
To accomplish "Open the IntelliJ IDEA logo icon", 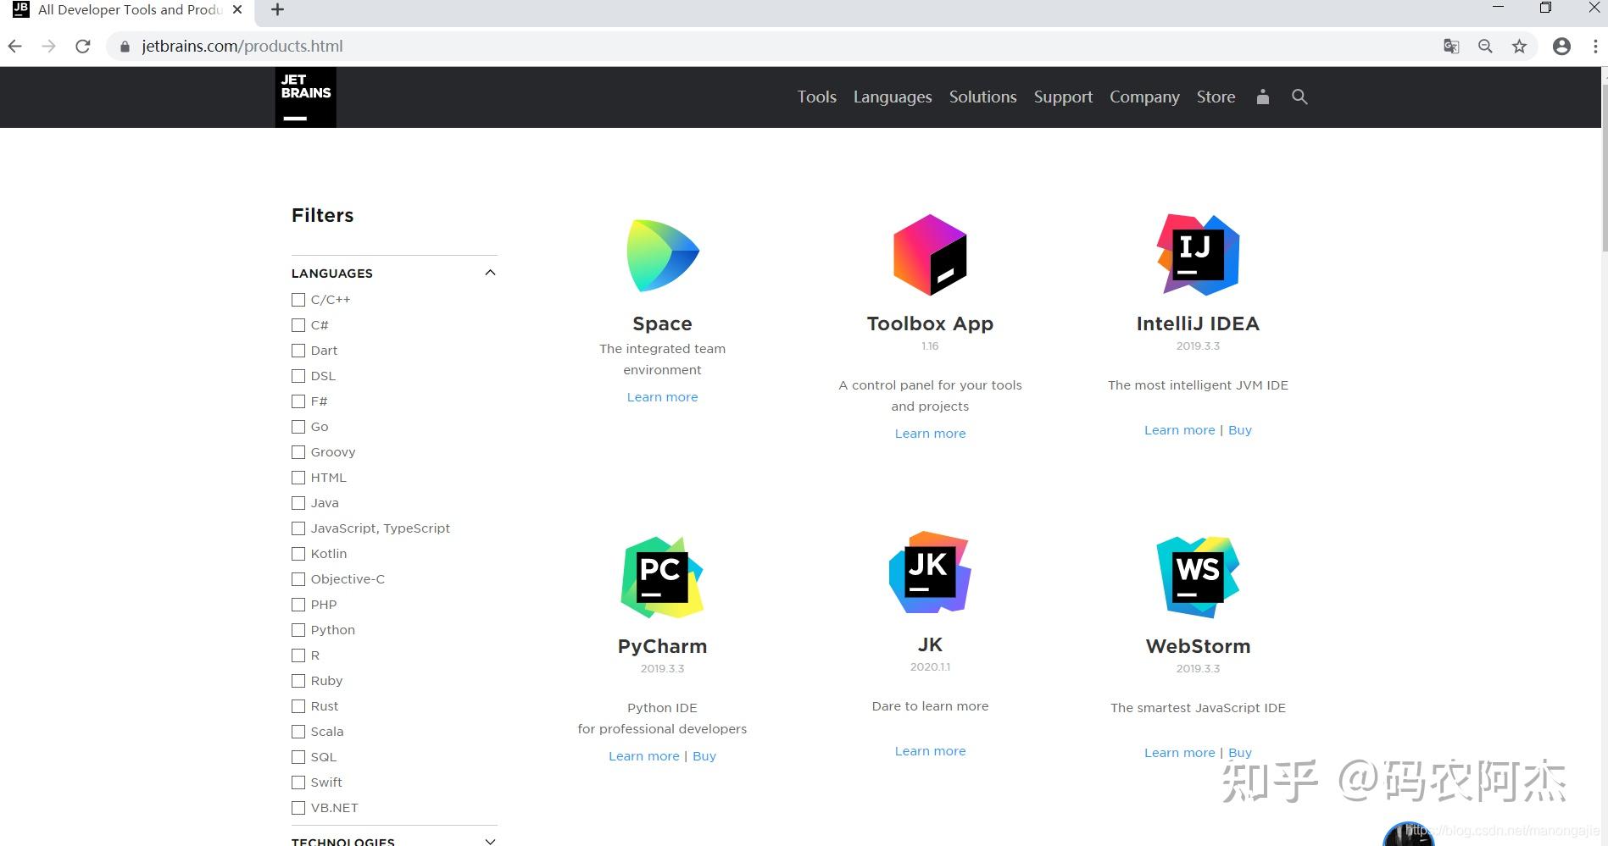I will coord(1198,254).
